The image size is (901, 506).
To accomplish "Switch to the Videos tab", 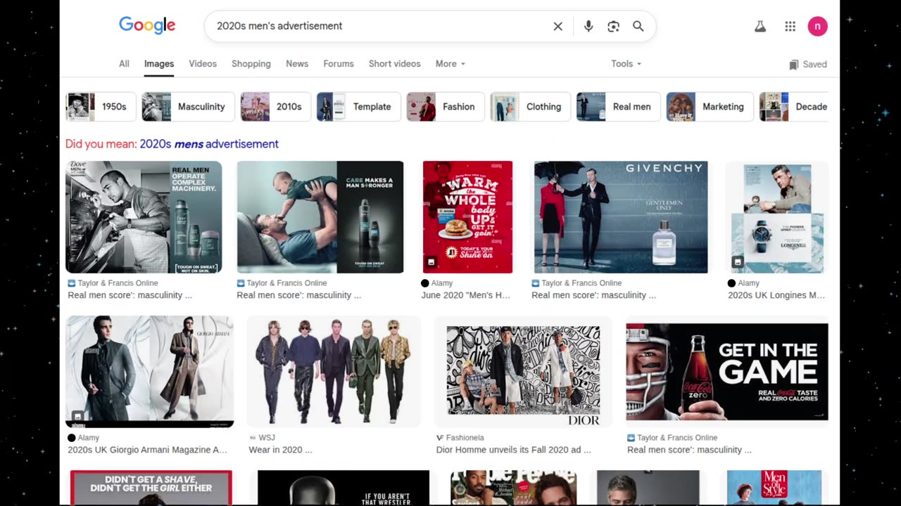I will [x=203, y=63].
